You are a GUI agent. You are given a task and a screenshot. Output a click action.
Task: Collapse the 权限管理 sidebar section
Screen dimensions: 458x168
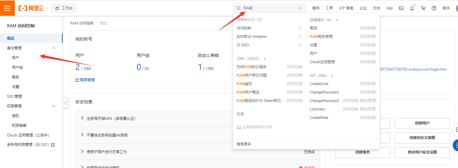(x=53, y=106)
